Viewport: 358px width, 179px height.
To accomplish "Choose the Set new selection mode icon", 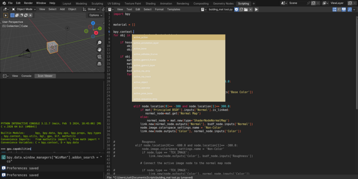I will 12,15.
